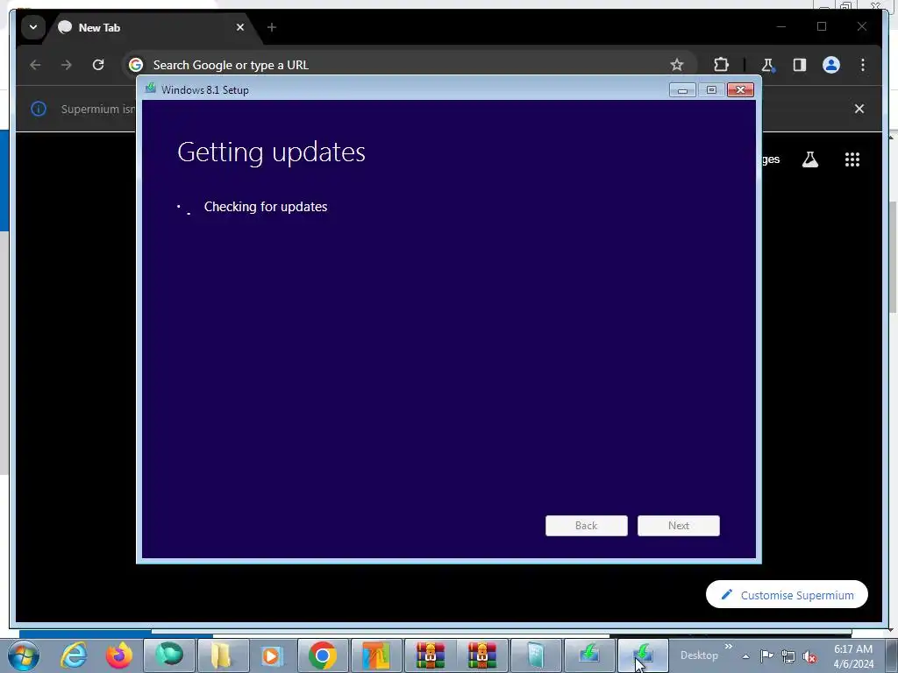The image size is (898, 673).
Task: Click the Back button in Windows 8.1 Setup
Action: coord(587,526)
